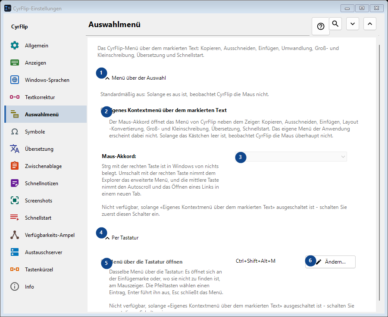Click the Ctrl+Shift+Alt+M shortcut text
This screenshot has height=317, width=388.
(x=256, y=261)
